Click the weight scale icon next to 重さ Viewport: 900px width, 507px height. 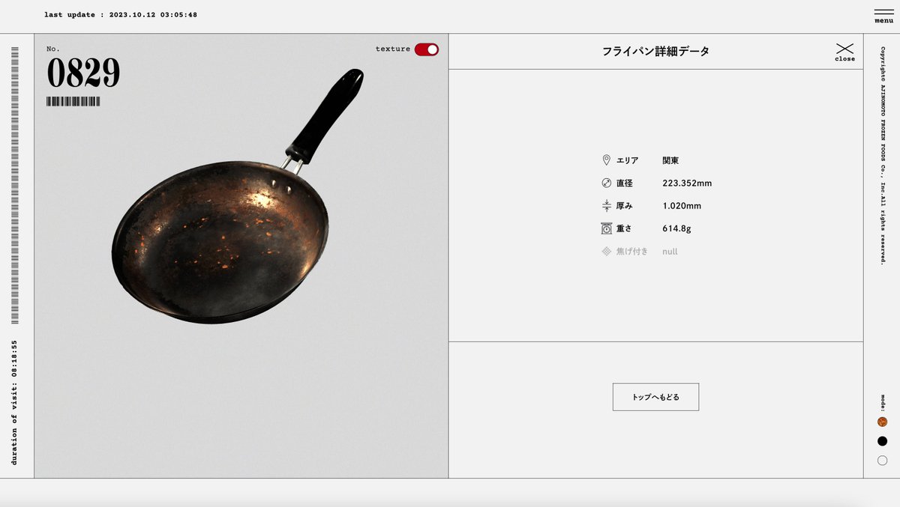tap(606, 228)
